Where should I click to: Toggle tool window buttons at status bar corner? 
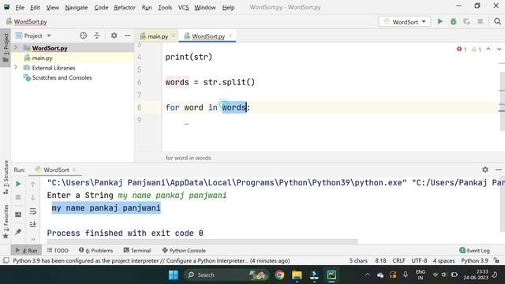pyautogui.click(x=6, y=260)
